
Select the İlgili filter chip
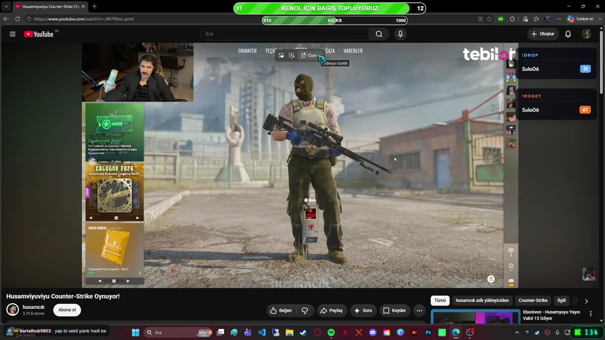tap(562, 300)
